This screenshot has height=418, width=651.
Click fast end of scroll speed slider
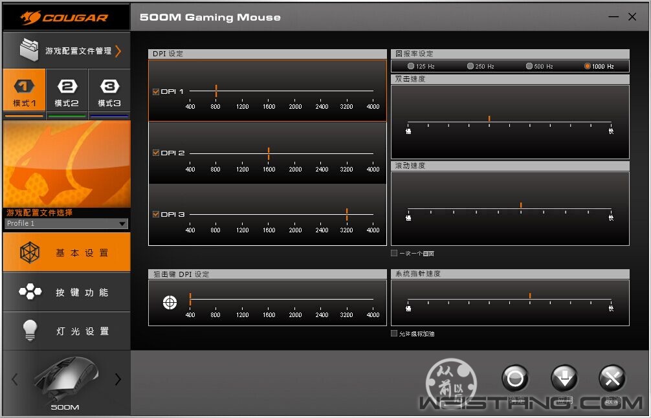tap(611, 218)
